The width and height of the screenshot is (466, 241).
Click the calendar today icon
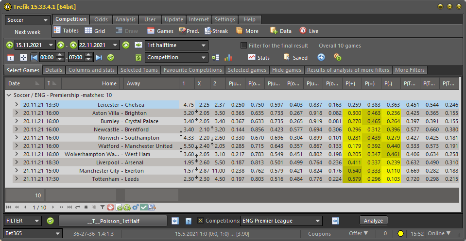(11, 57)
